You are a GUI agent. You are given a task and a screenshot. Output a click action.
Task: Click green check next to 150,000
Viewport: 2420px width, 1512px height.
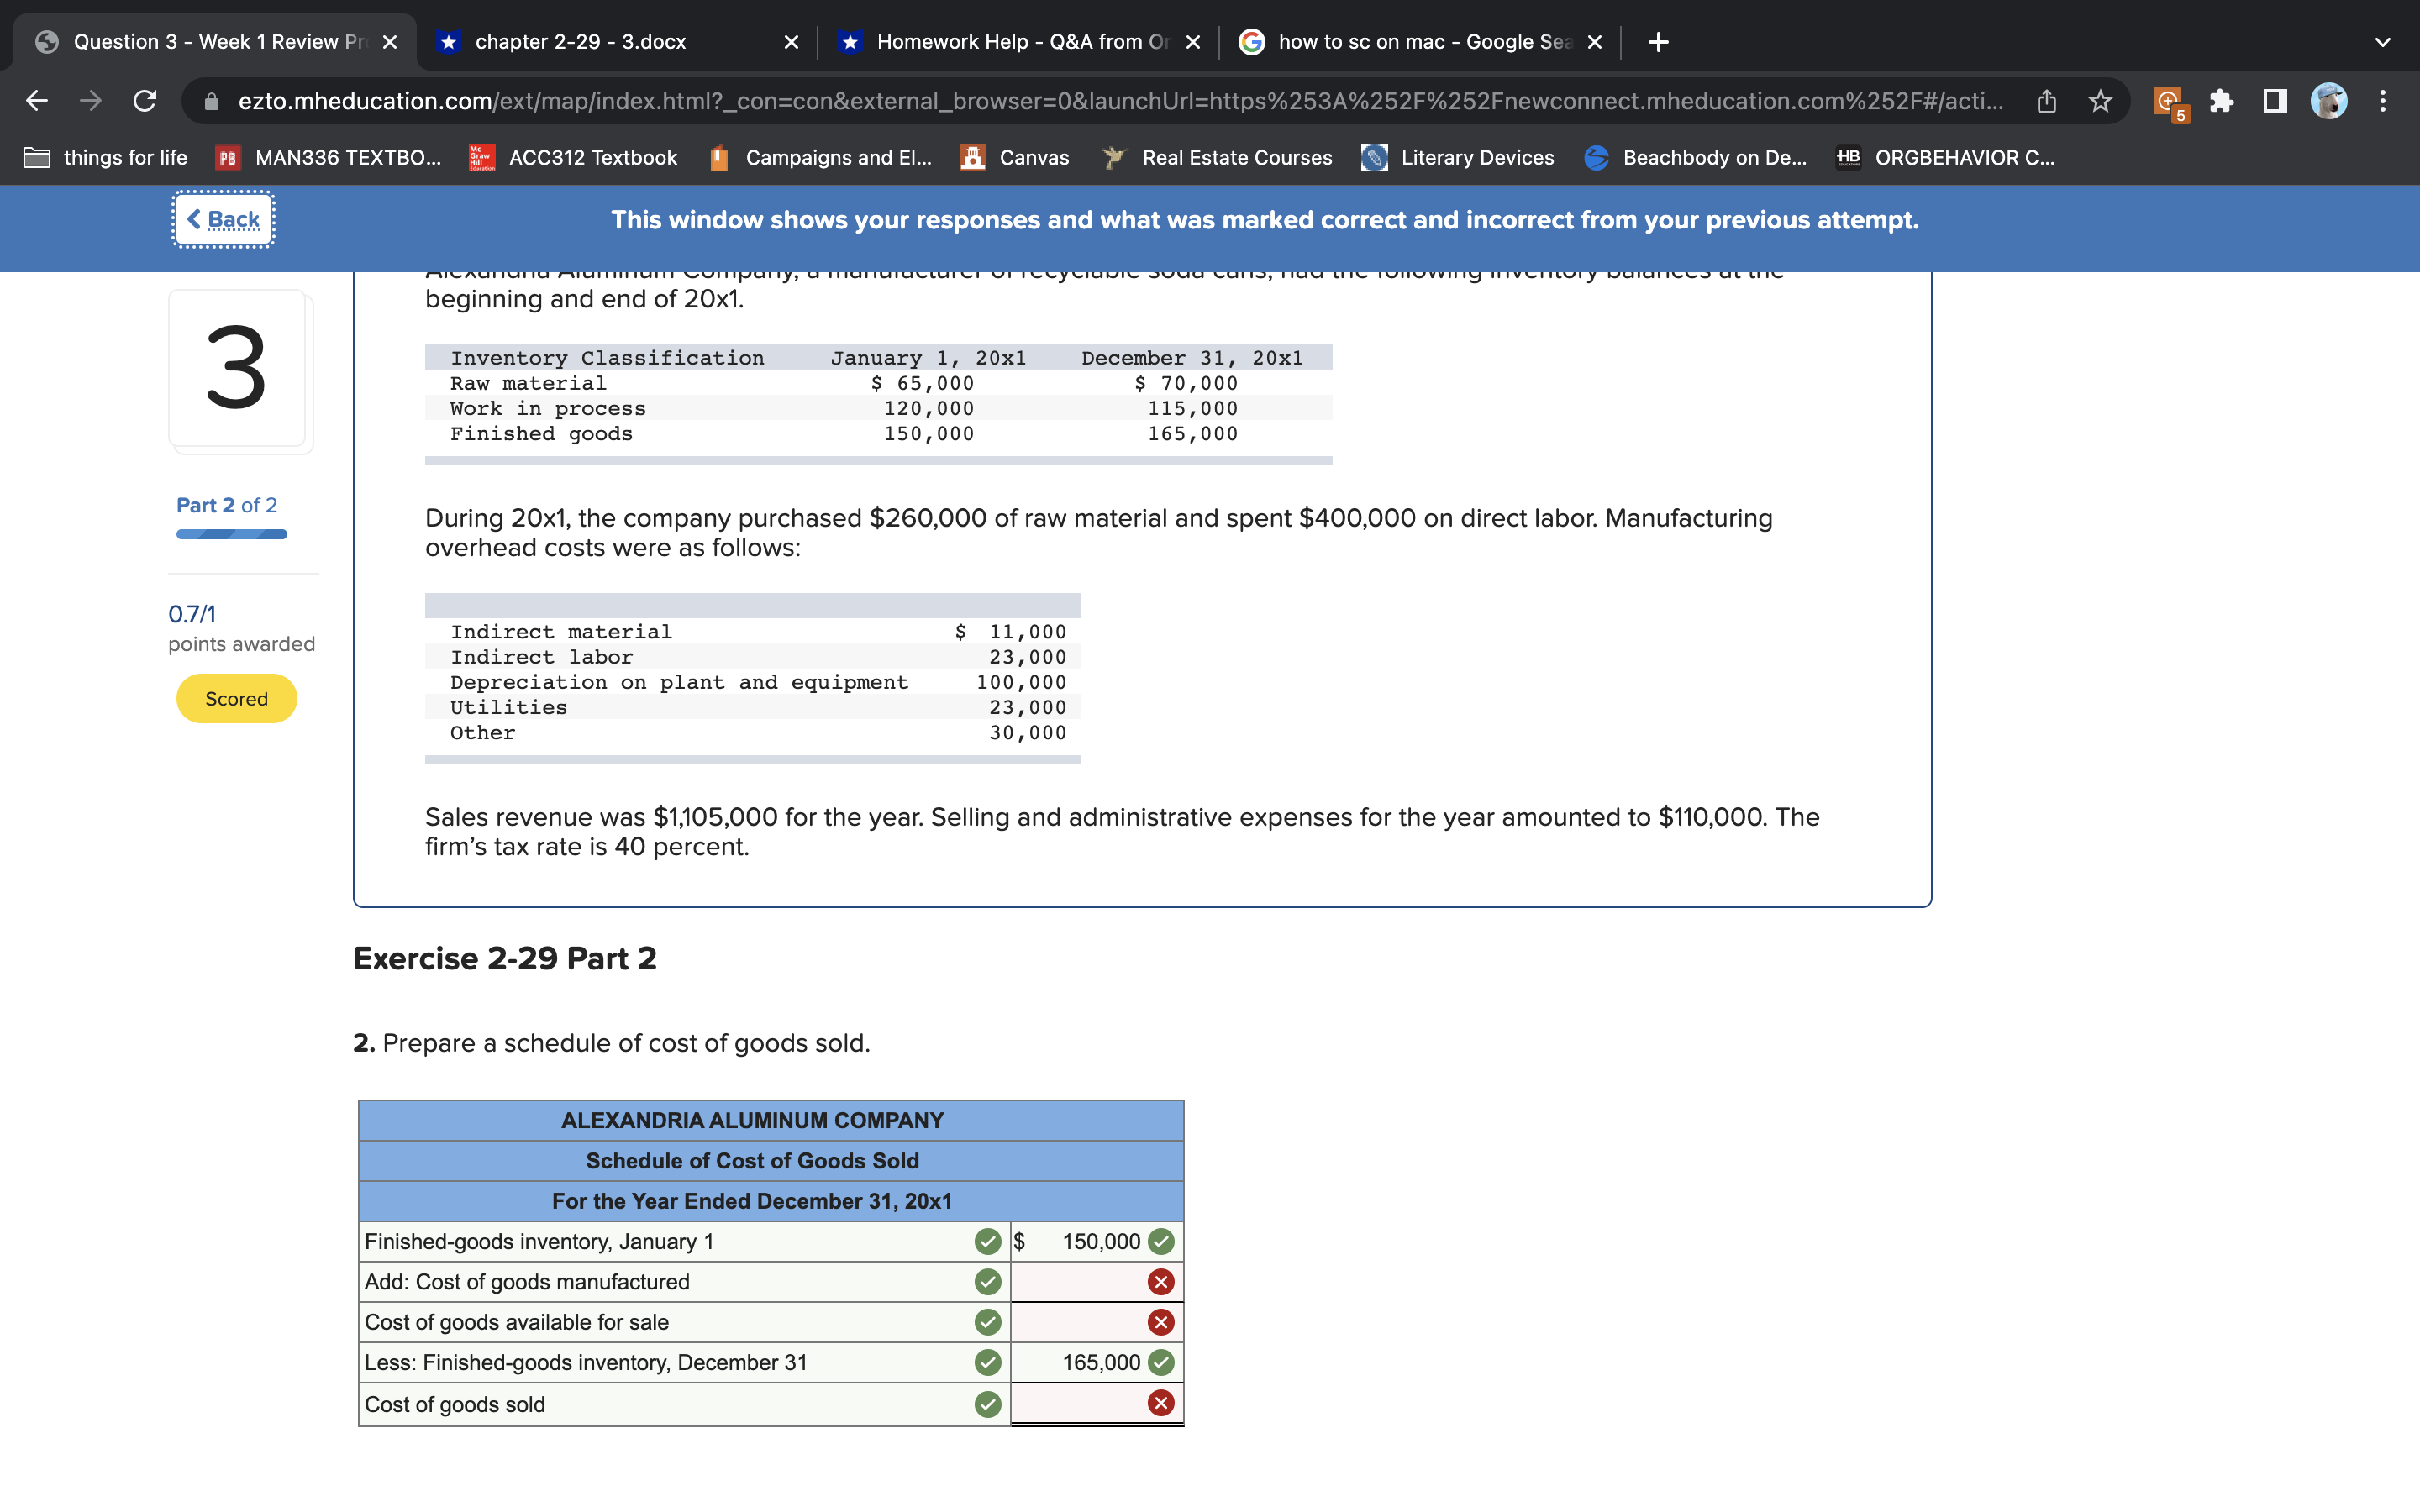(x=1161, y=1241)
